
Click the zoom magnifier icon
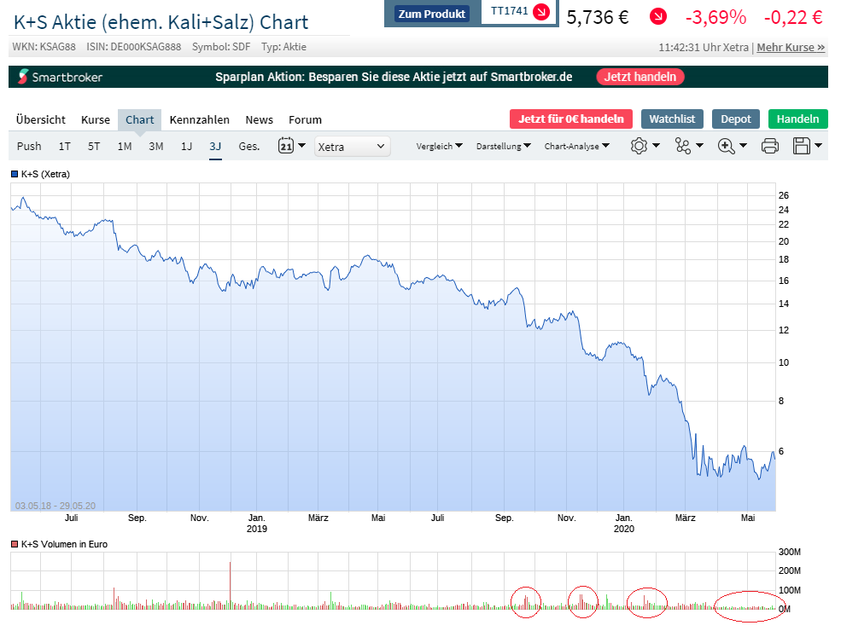tap(727, 147)
